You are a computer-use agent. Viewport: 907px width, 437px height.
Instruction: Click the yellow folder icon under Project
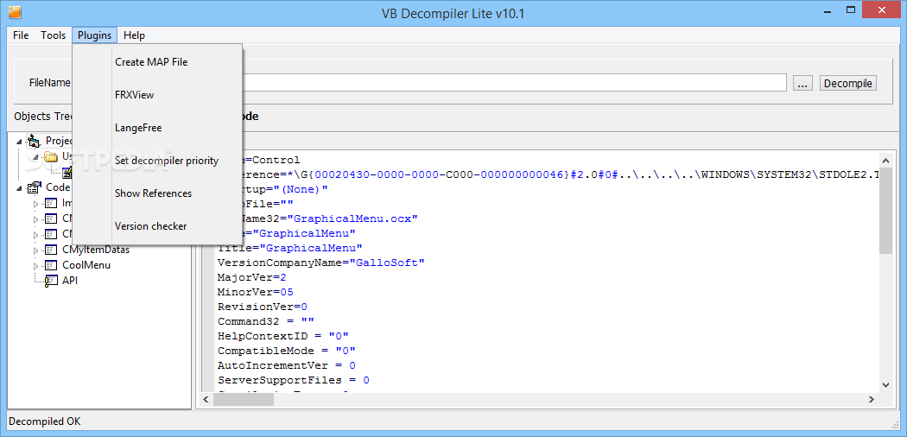click(51, 156)
